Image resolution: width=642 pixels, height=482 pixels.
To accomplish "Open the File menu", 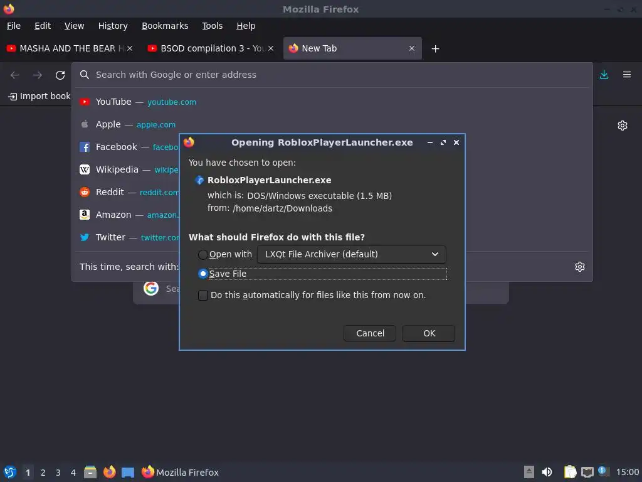I will click(x=14, y=26).
